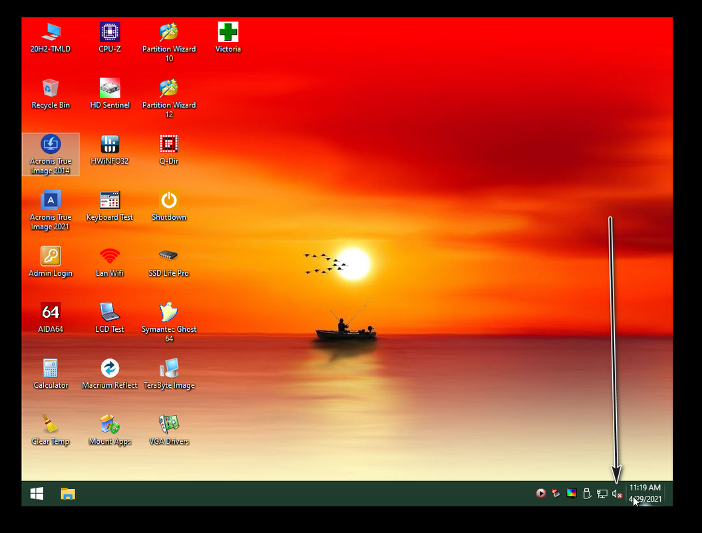Viewport: 702px width, 533px height.
Task: Select the Recycle Bin icon
Action: (51, 94)
